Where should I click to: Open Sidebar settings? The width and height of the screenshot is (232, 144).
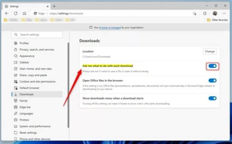pyautogui.click(x=37, y=62)
